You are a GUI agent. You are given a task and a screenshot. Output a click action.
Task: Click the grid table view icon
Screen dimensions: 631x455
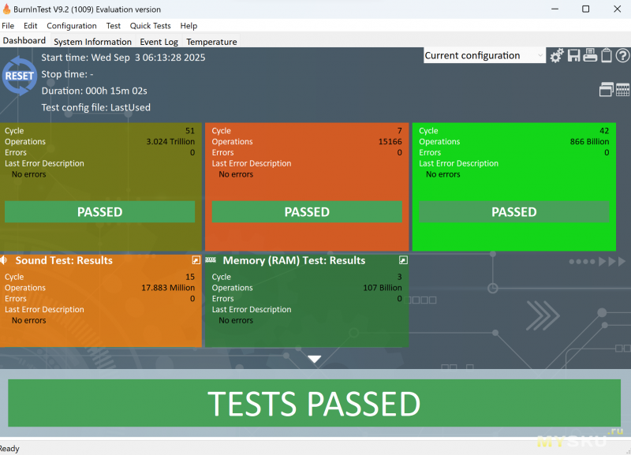(x=622, y=90)
